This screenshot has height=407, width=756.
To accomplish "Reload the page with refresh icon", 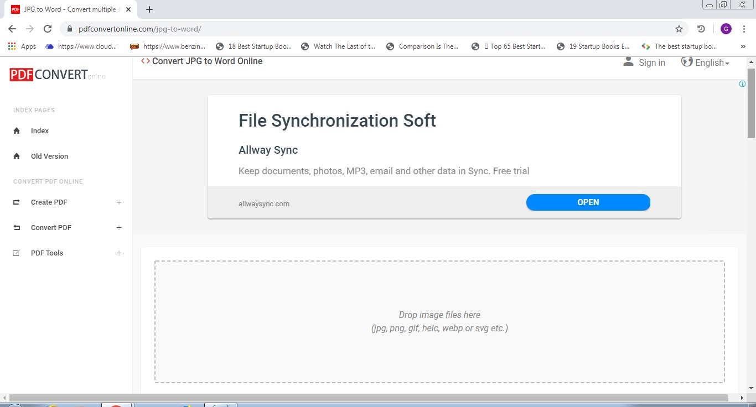I will point(48,29).
